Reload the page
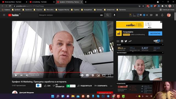Screen dimensions: 176x99 (x=10, y=6)
